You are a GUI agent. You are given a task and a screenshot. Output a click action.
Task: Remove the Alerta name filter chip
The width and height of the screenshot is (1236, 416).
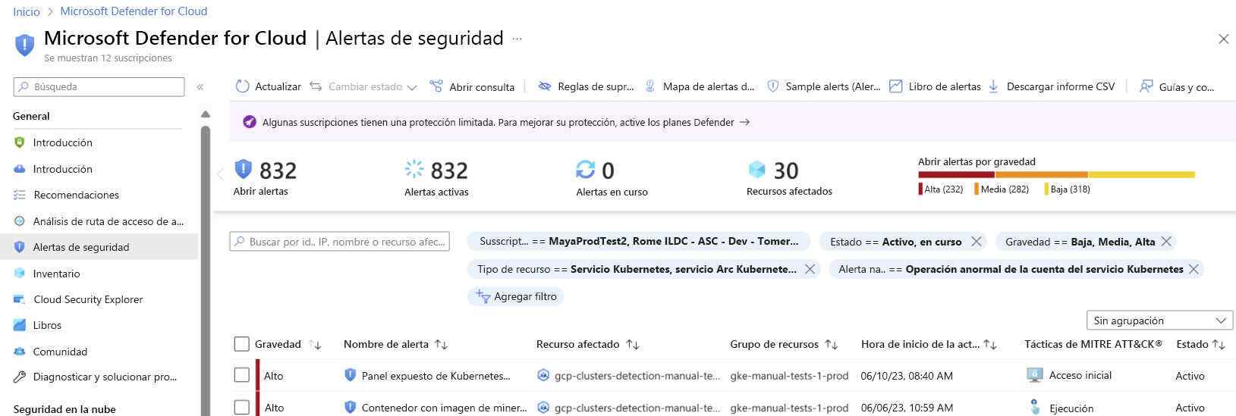(1194, 269)
